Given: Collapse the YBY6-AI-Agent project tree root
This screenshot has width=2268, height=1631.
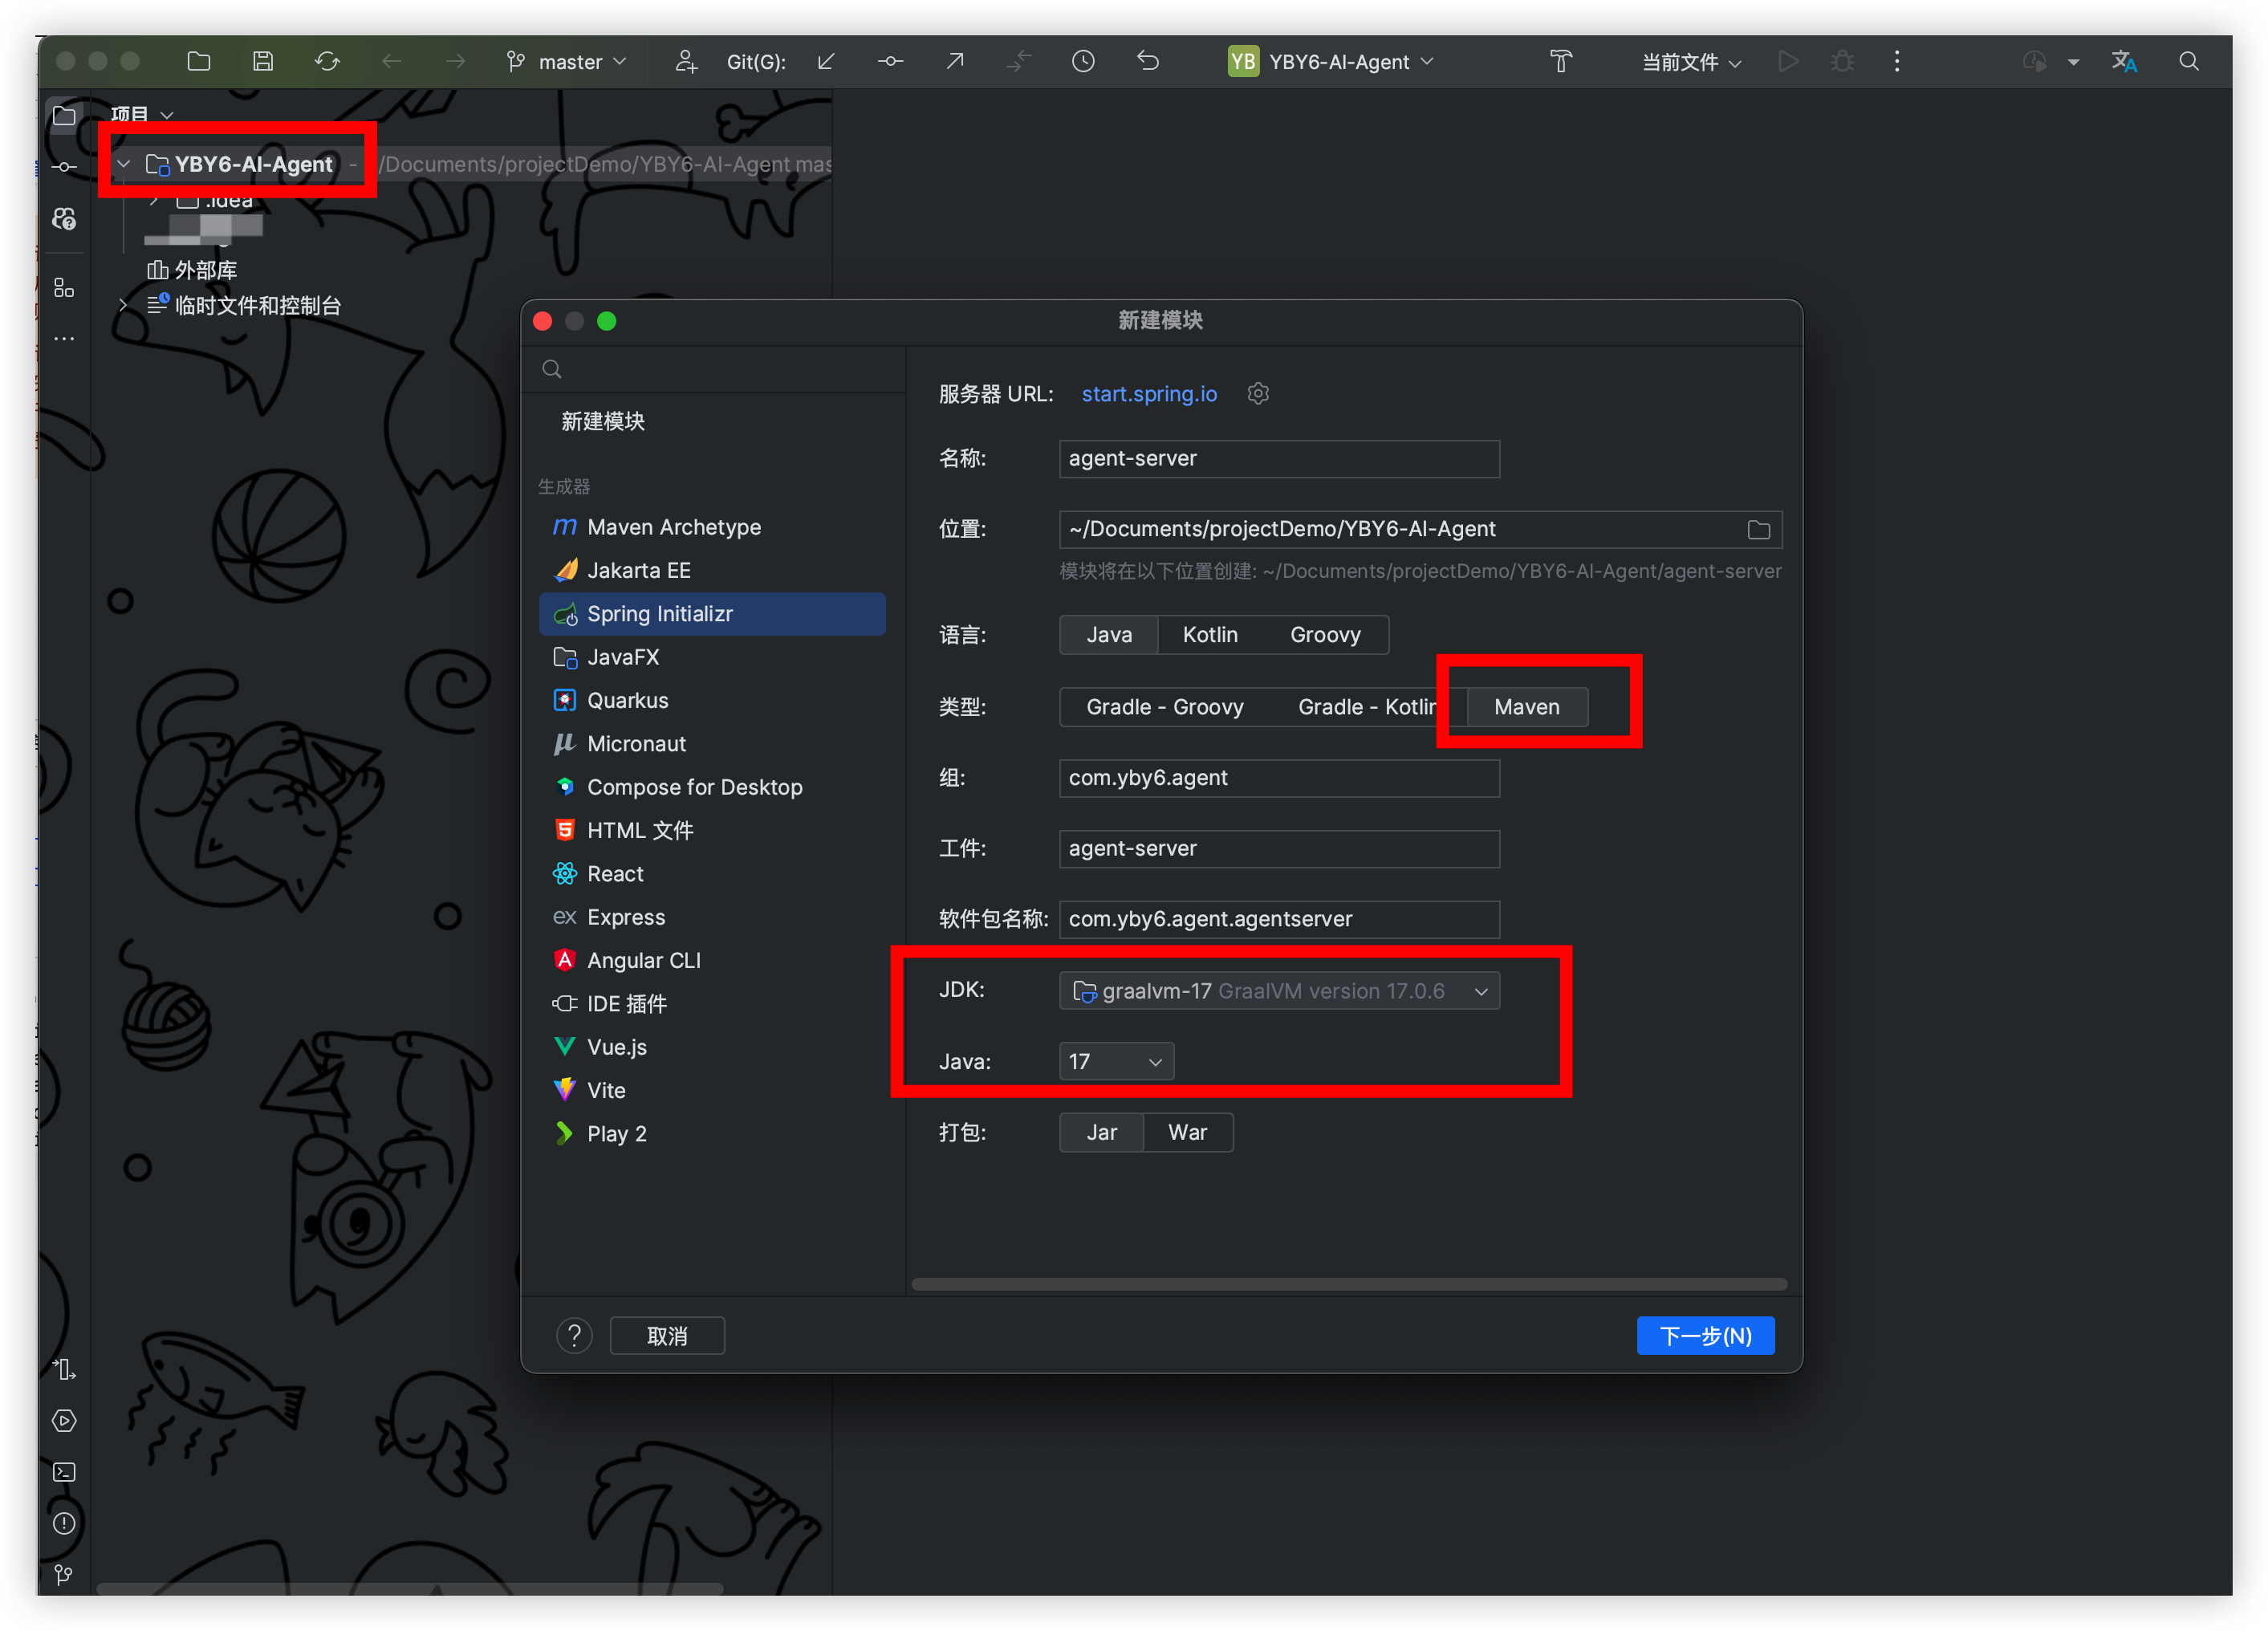Looking at the screenshot, I should [124, 163].
